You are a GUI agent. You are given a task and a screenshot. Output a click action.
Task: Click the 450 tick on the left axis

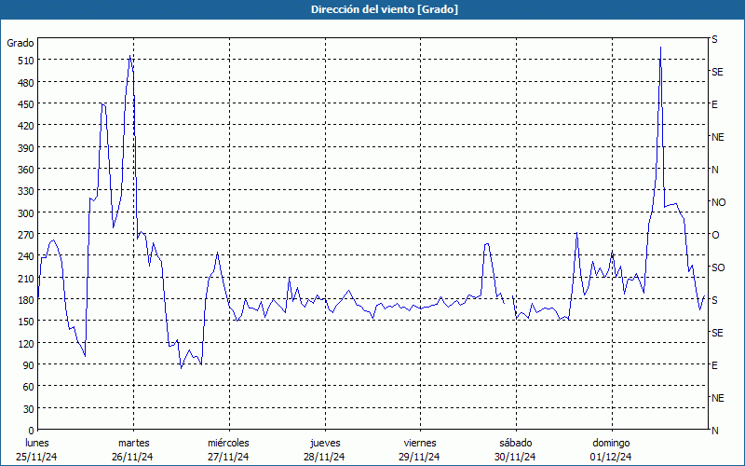point(25,104)
